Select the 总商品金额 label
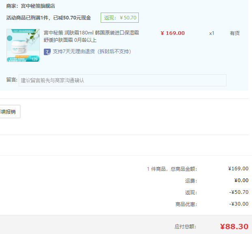252x234 pixels. (x=184, y=169)
